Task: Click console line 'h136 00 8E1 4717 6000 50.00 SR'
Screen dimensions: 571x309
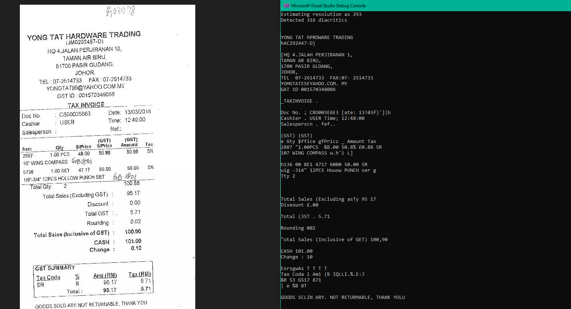Action: 324,165
